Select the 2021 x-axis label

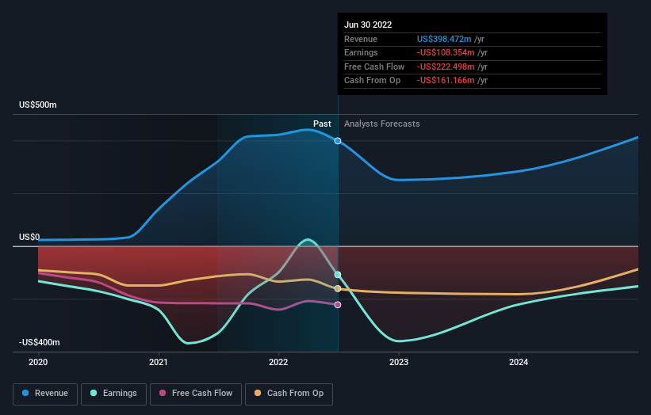(x=158, y=362)
